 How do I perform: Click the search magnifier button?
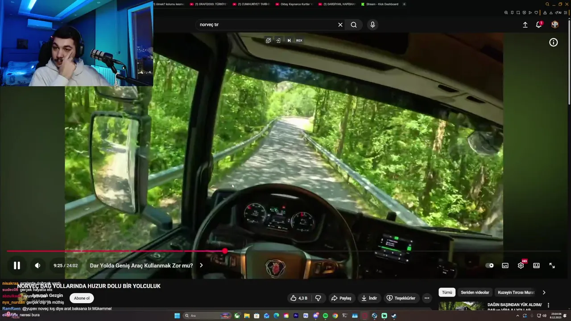(354, 25)
